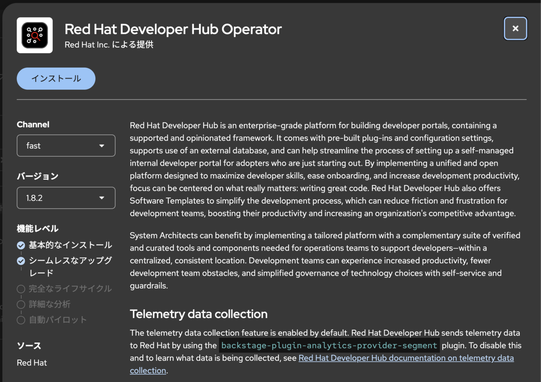Screen dimensions: 541x382
Task: Click the Red Hat Developer Hub Operator logo
Action: [x=35, y=35]
